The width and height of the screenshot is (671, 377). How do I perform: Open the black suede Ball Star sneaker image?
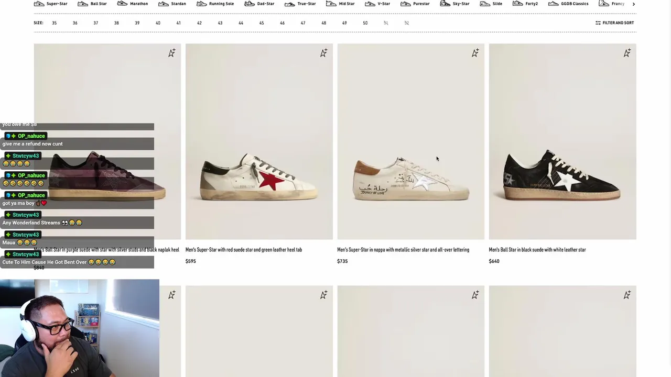coord(562,141)
